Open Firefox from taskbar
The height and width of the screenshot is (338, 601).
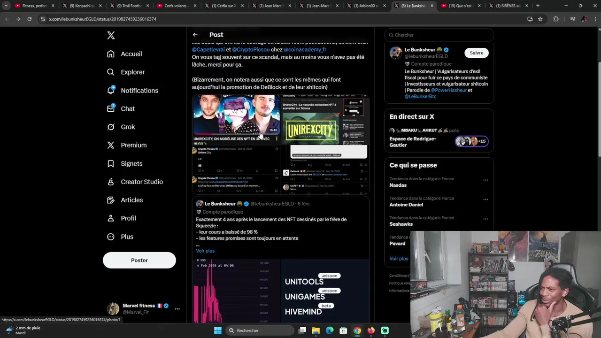tap(371, 330)
